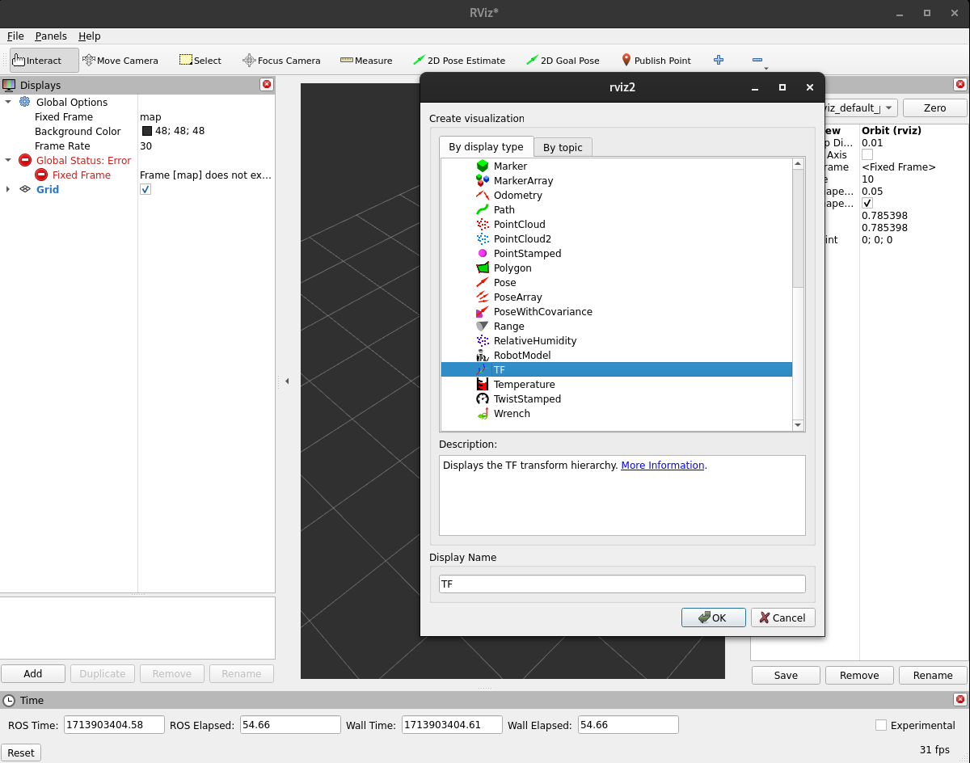Choose the MarkerArray display type

tap(523, 181)
